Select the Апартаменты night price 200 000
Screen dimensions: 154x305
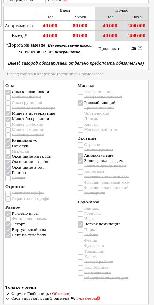[137, 26]
